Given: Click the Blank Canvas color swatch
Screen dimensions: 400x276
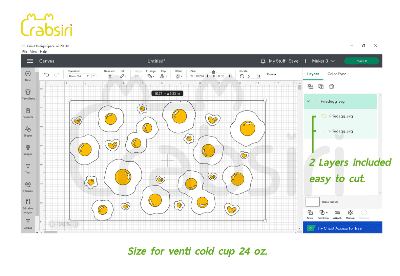Looking at the screenshot, I should tap(312, 202).
